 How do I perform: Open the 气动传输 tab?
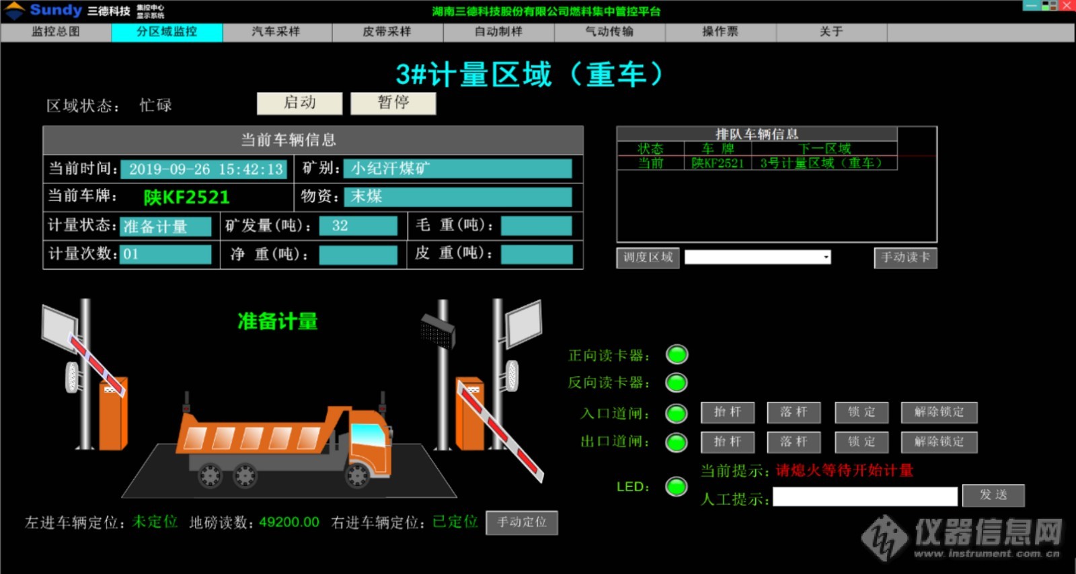point(609,32)
